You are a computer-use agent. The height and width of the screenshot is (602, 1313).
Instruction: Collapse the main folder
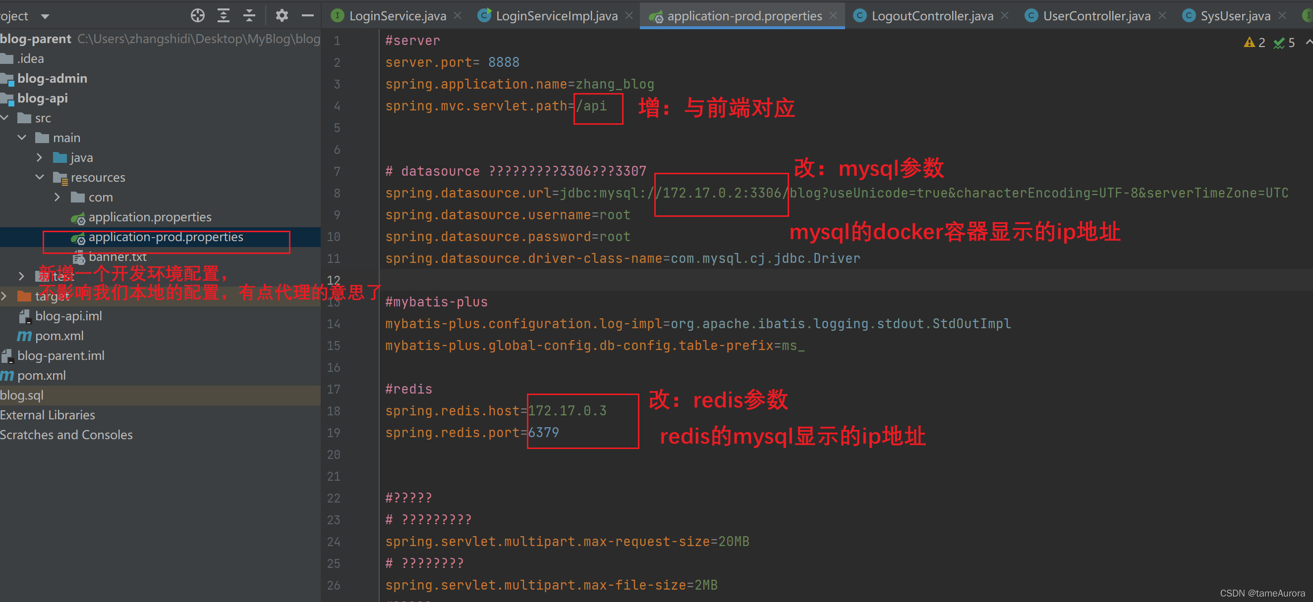[x=22, y=138]
